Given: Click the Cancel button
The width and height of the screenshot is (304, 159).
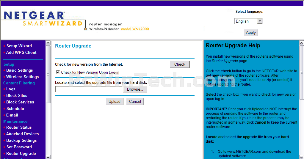Looking at the screenshot, I should point(135,102).
